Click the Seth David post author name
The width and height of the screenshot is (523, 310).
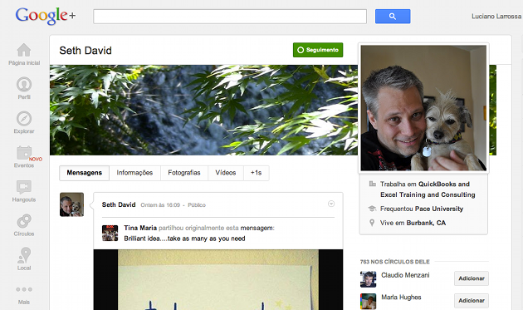[x=119, y=204]
